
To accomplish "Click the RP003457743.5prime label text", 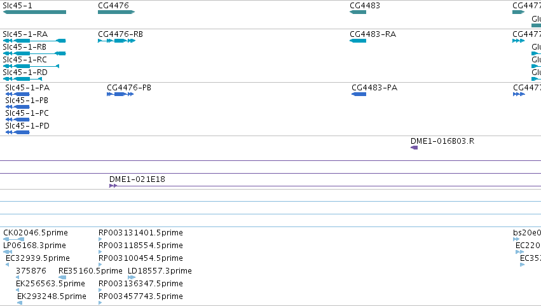I will pyautogui.click(x=140, y=296).
